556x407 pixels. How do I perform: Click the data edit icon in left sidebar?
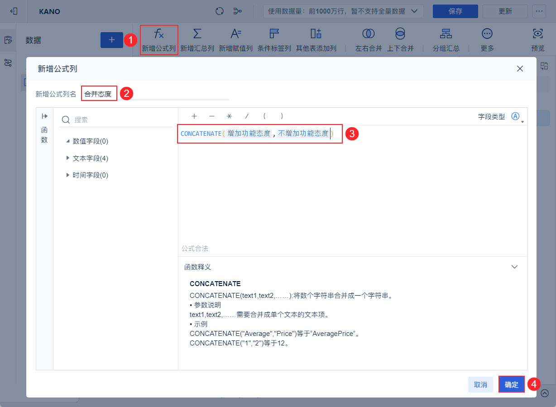point(8,40)
